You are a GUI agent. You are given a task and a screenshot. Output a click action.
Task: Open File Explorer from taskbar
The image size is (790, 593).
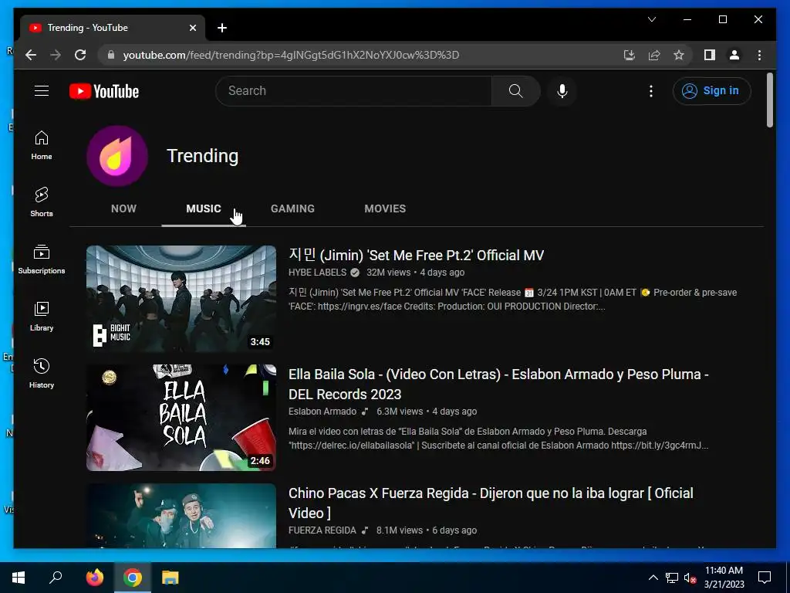pos(170,578)
